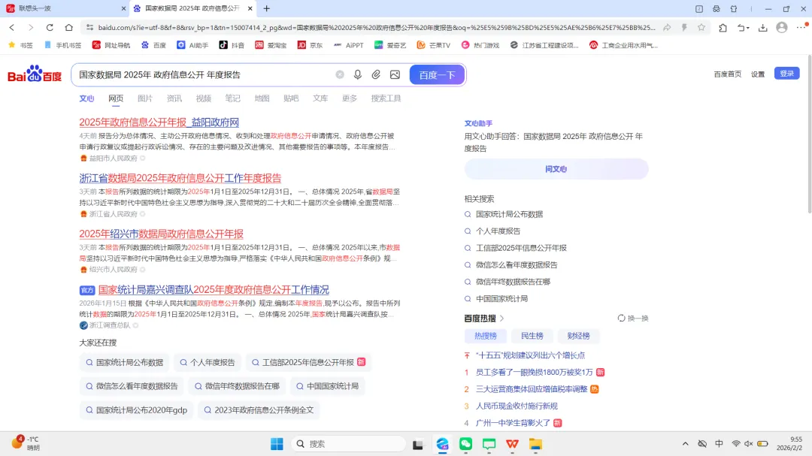The width and height of the screenshot is (812, 456).
Task: Open Wi-Fi network tray icon
Action: tap(736, 443)
